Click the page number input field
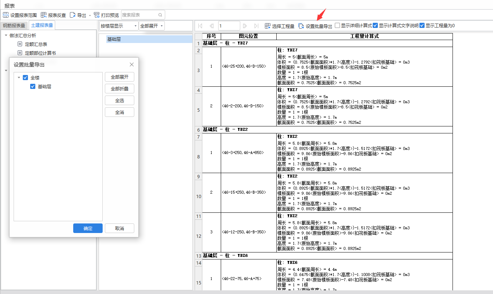The image size is (493, 294). coord(229,26)
